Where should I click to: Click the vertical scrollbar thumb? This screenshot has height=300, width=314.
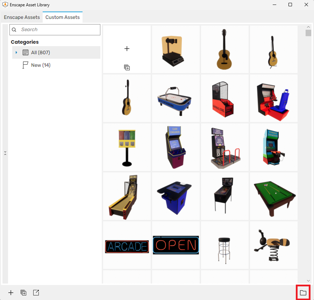tap(308, 33)
